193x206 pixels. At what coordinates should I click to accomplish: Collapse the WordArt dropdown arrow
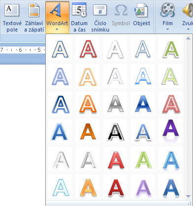57,30
